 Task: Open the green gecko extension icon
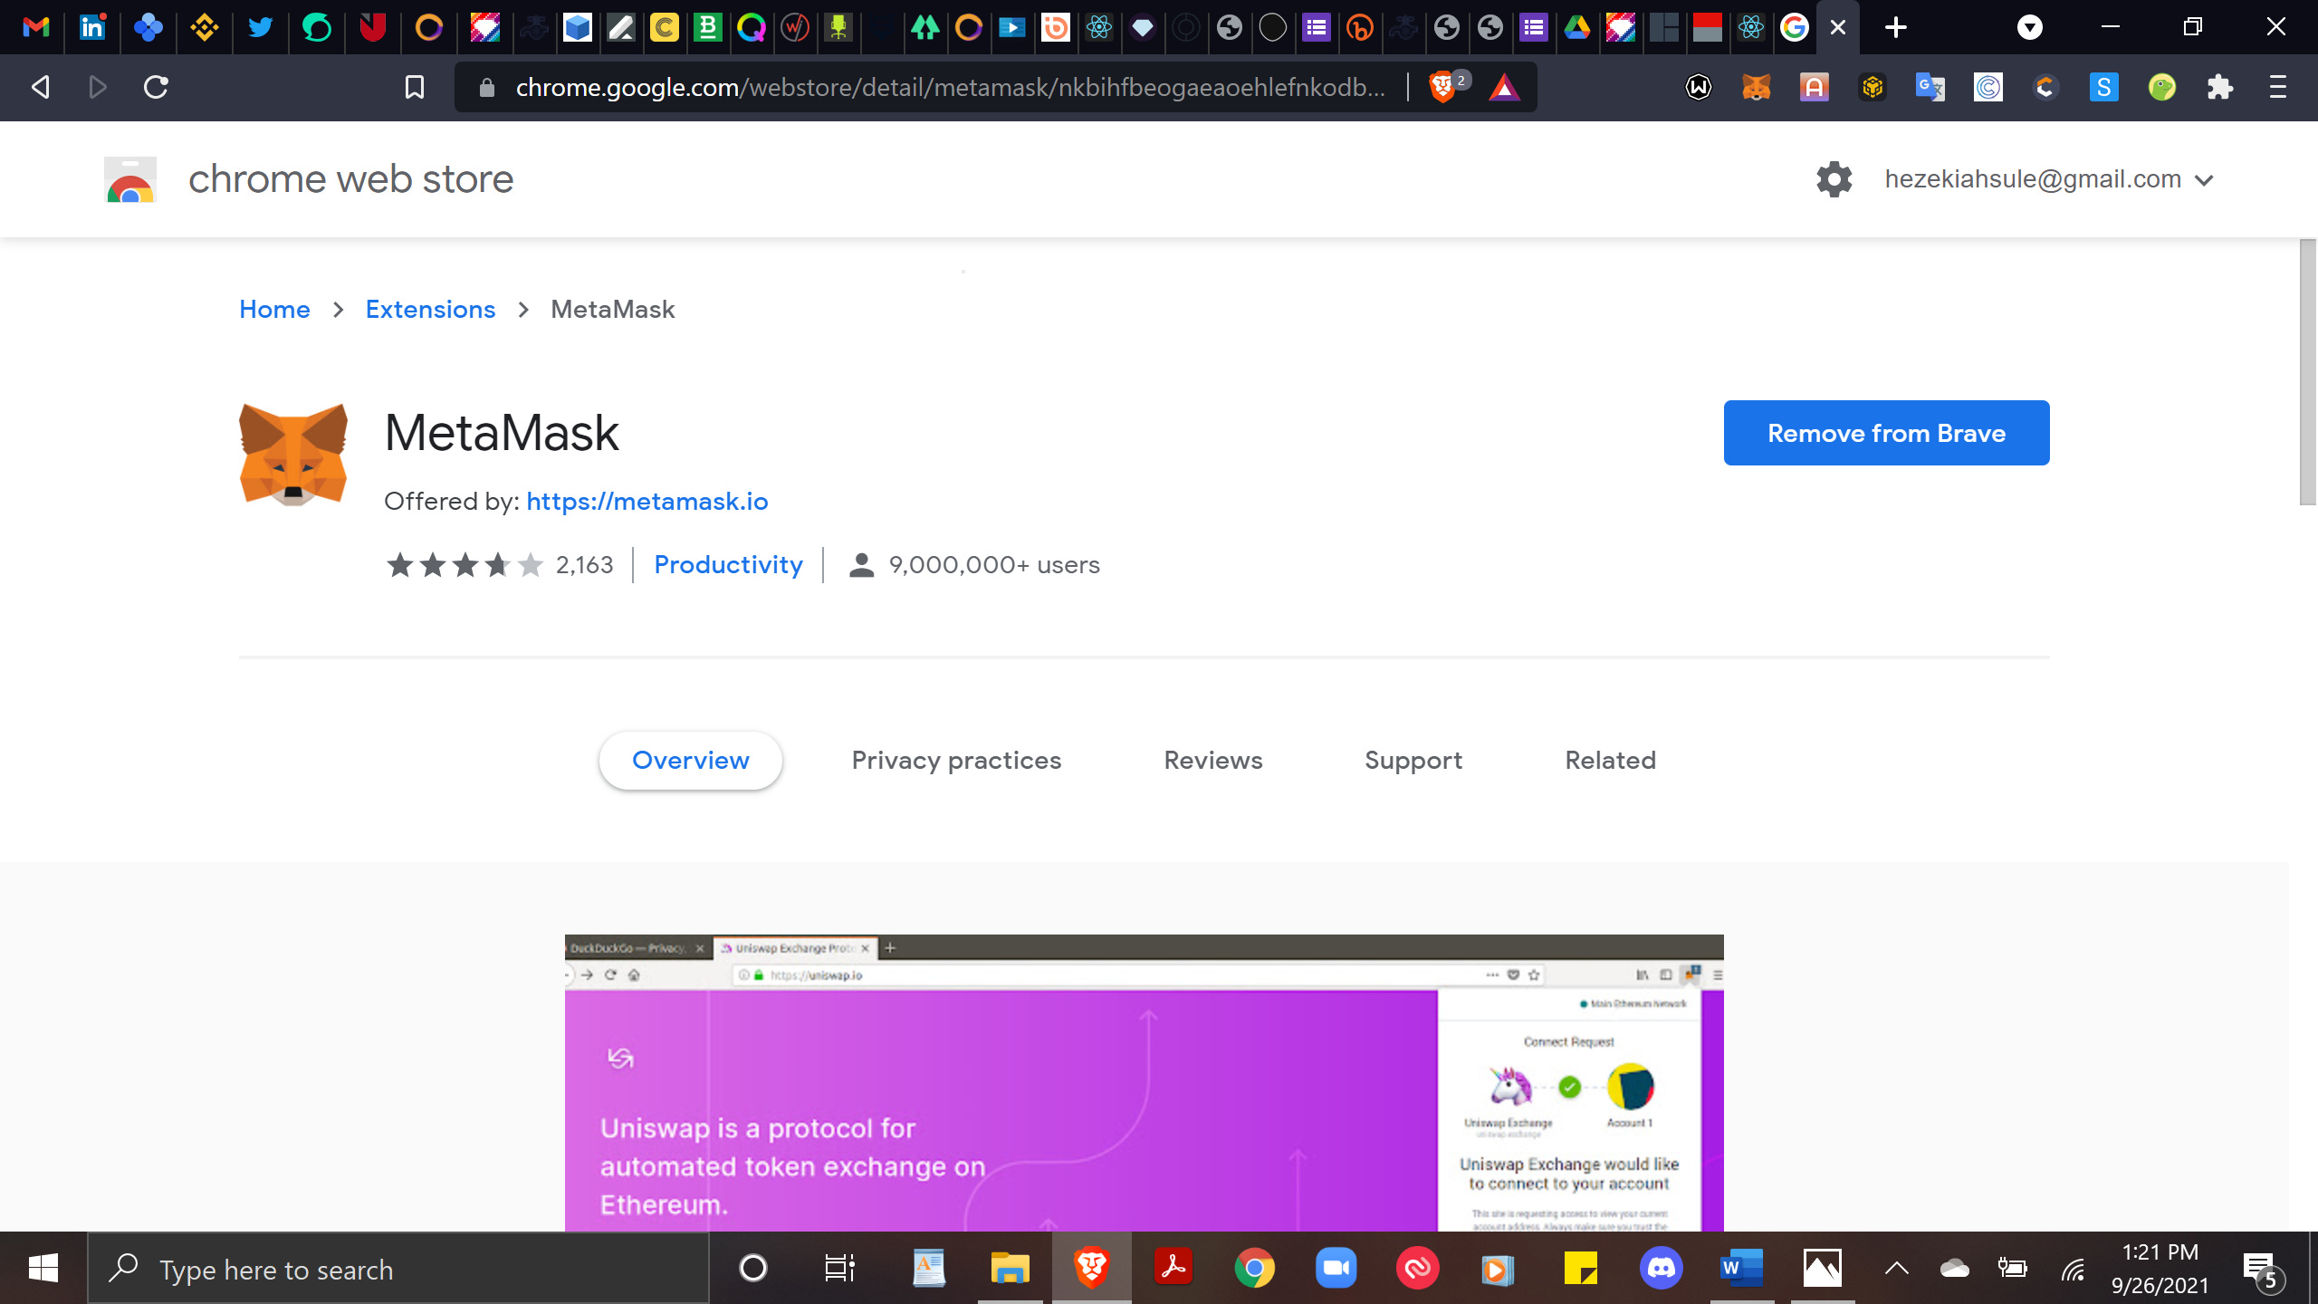pyautogui.click(x=2161, y=88)
